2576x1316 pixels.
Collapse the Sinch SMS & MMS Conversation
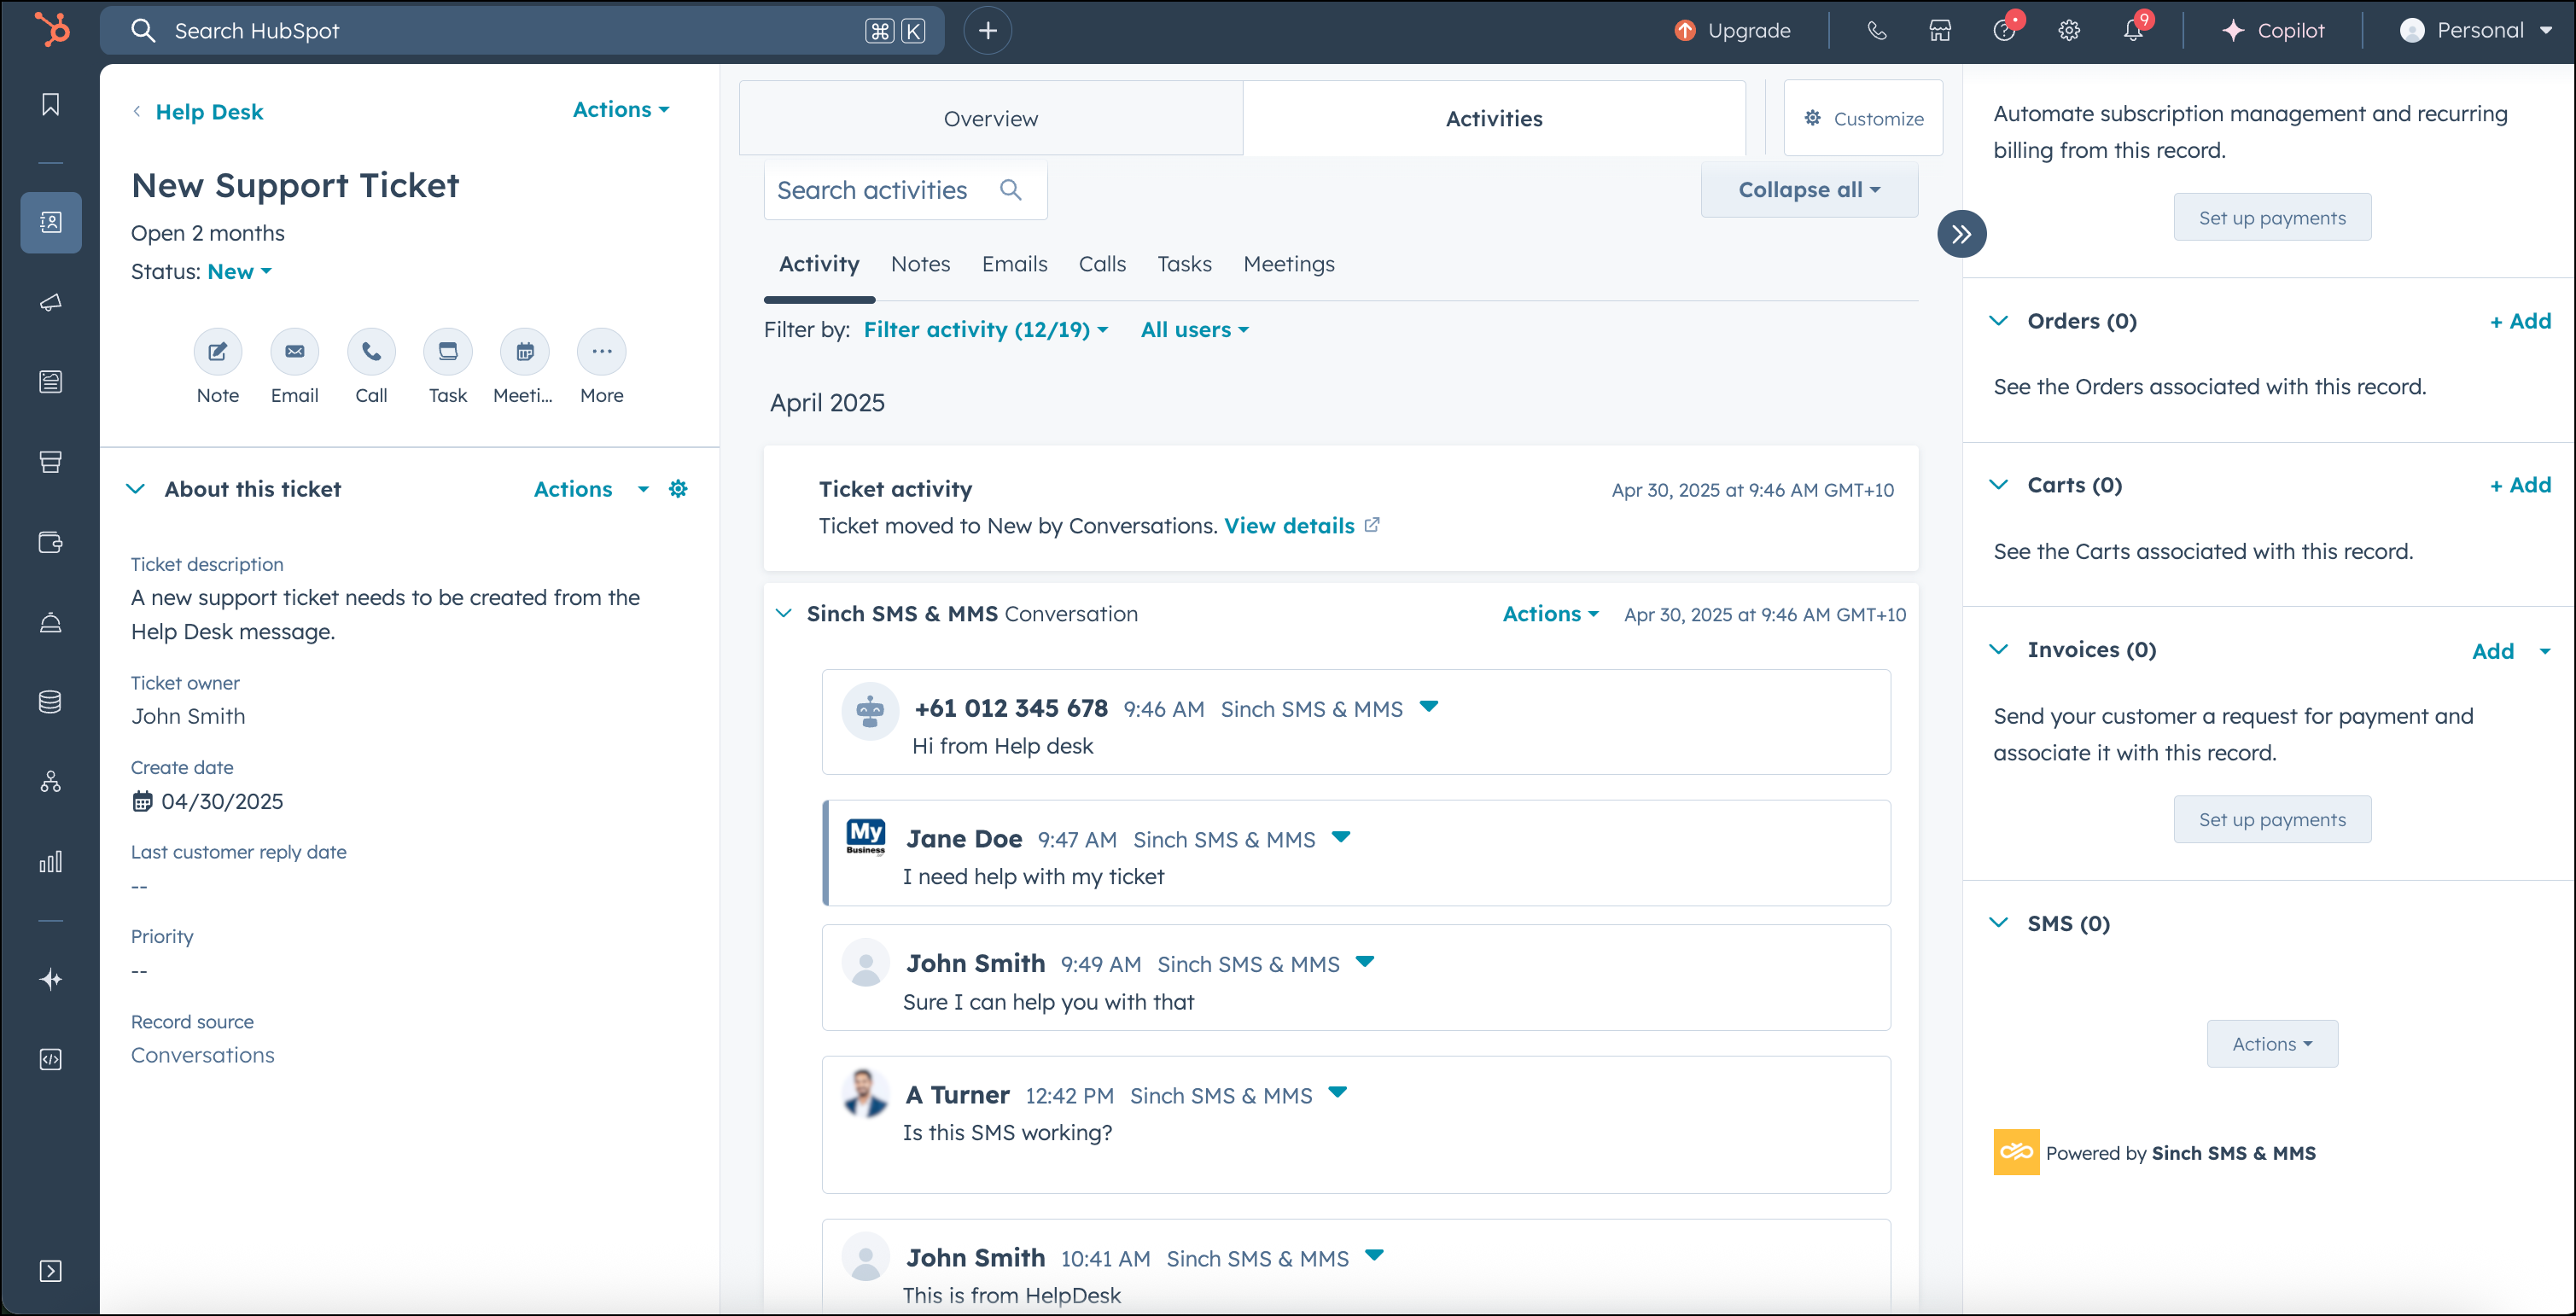coord(784,613)
